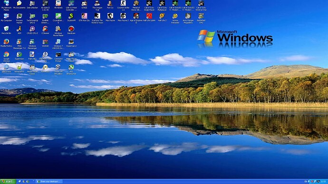Launch MSI Afterburner shortcut

point(71,69)
